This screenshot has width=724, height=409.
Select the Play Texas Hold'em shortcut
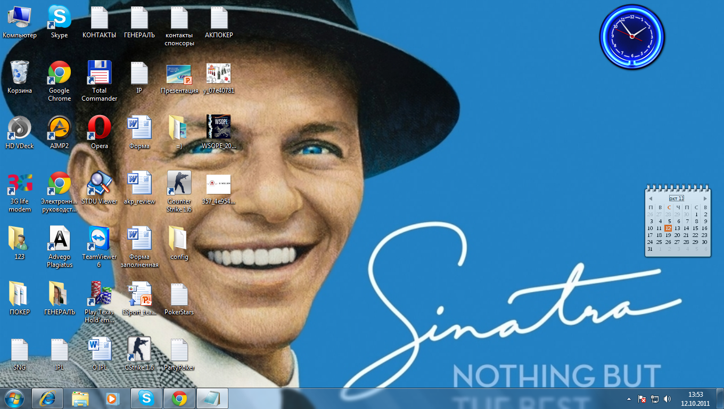tap(99, 294)
